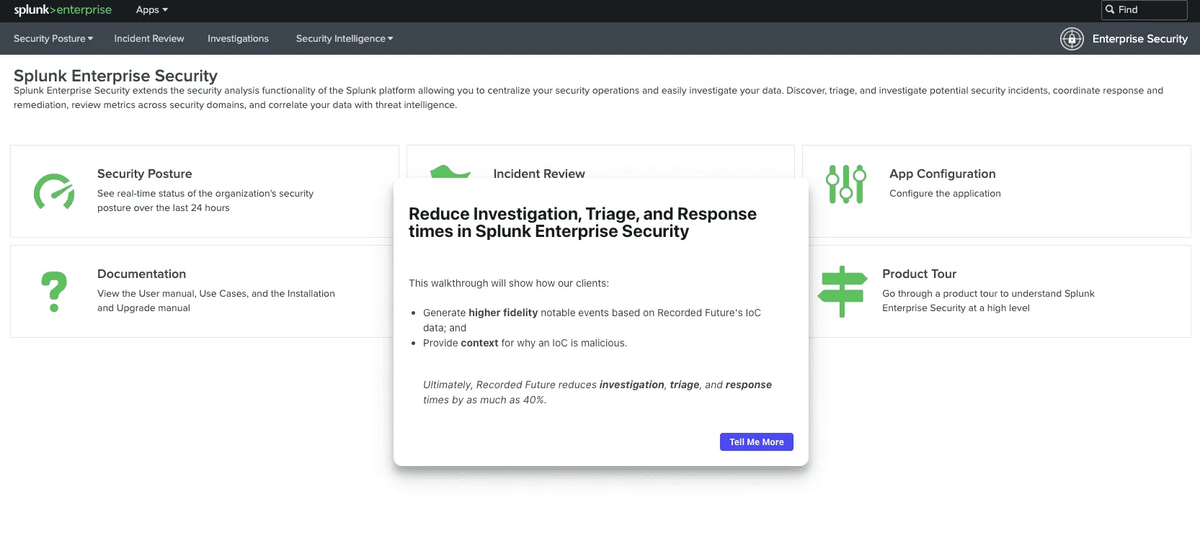The image size is (1200, 551).
Task: Click the Find search field
Action: (1144, 10)
